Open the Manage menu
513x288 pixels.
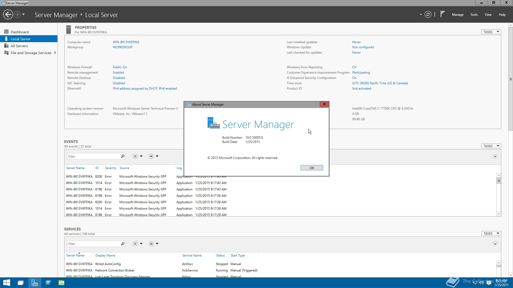(x=458, y=15)
